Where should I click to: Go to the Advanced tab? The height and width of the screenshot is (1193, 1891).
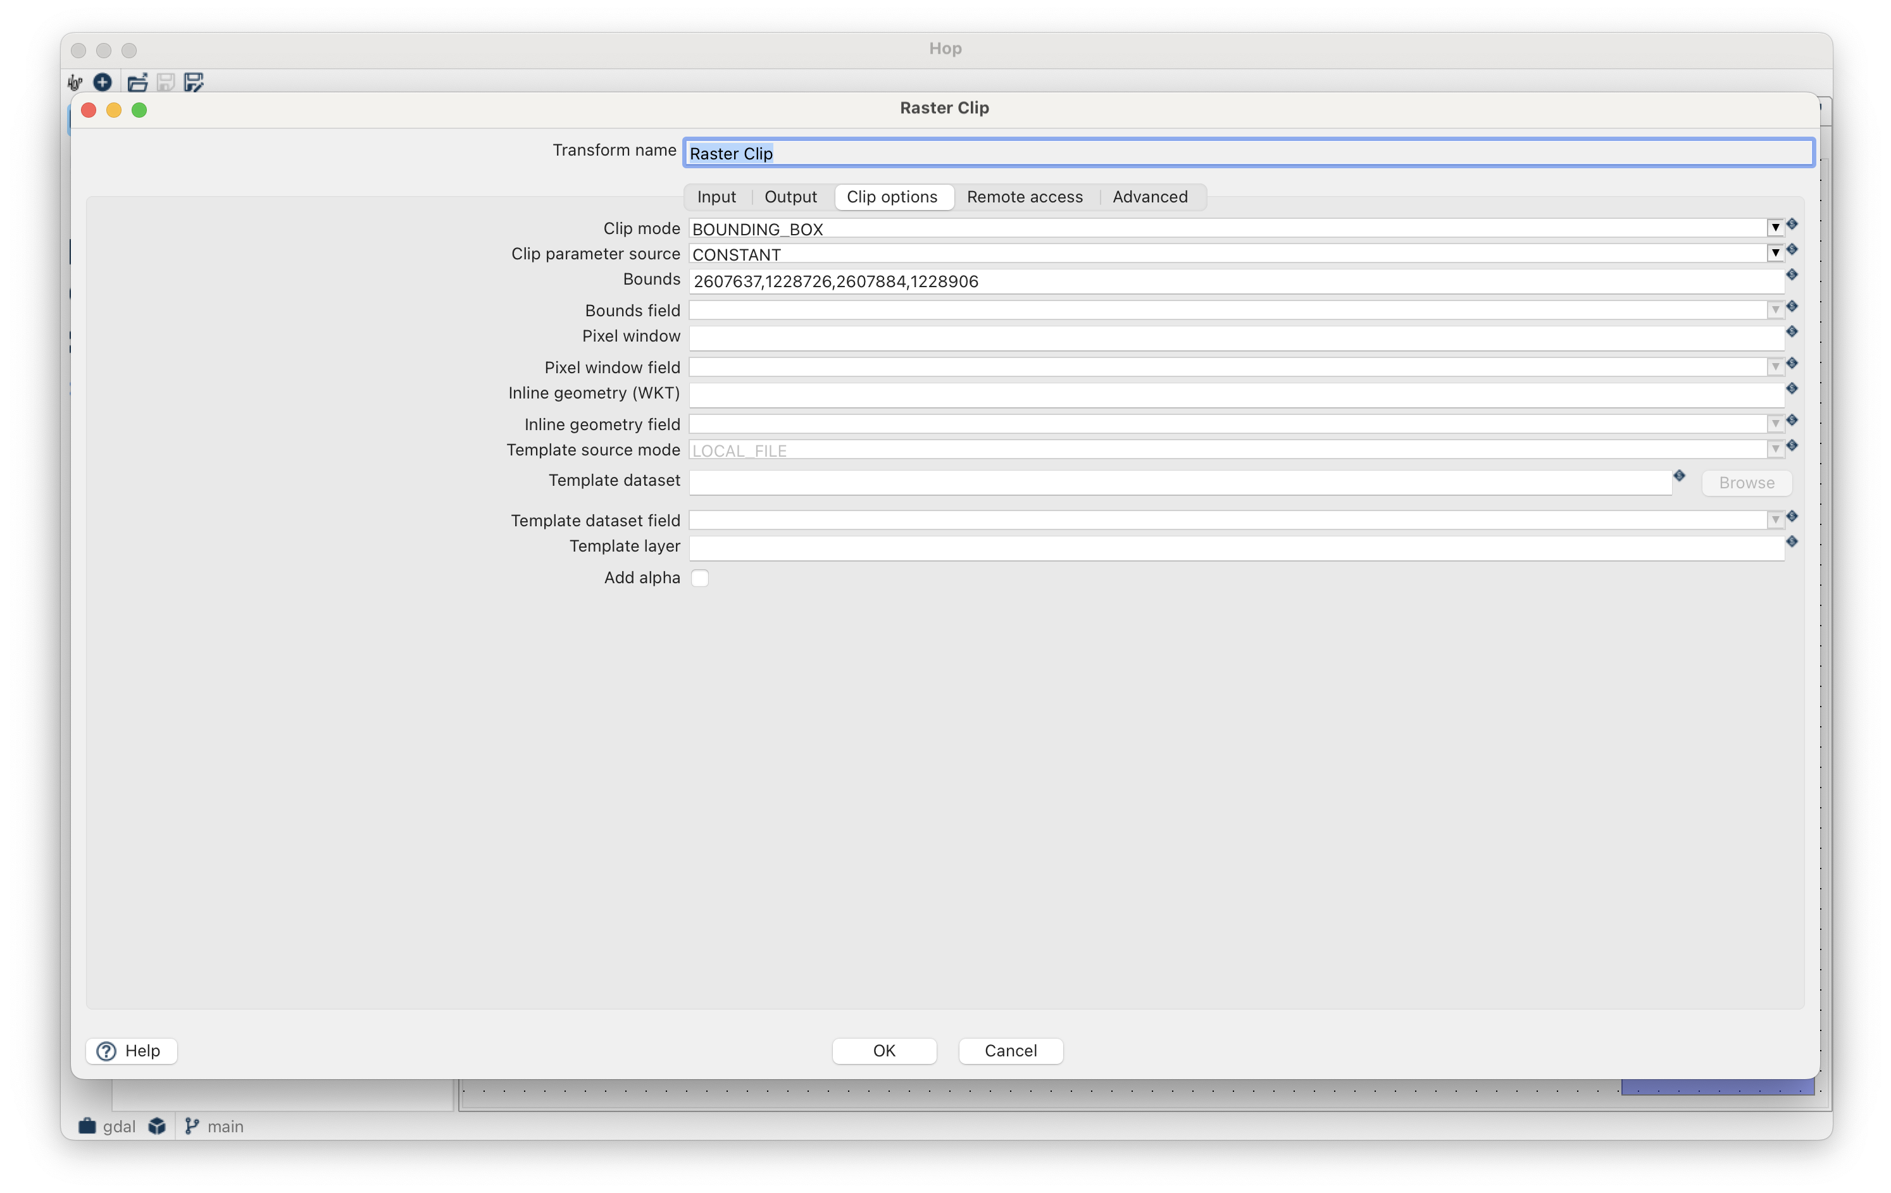pos(1150,197)
